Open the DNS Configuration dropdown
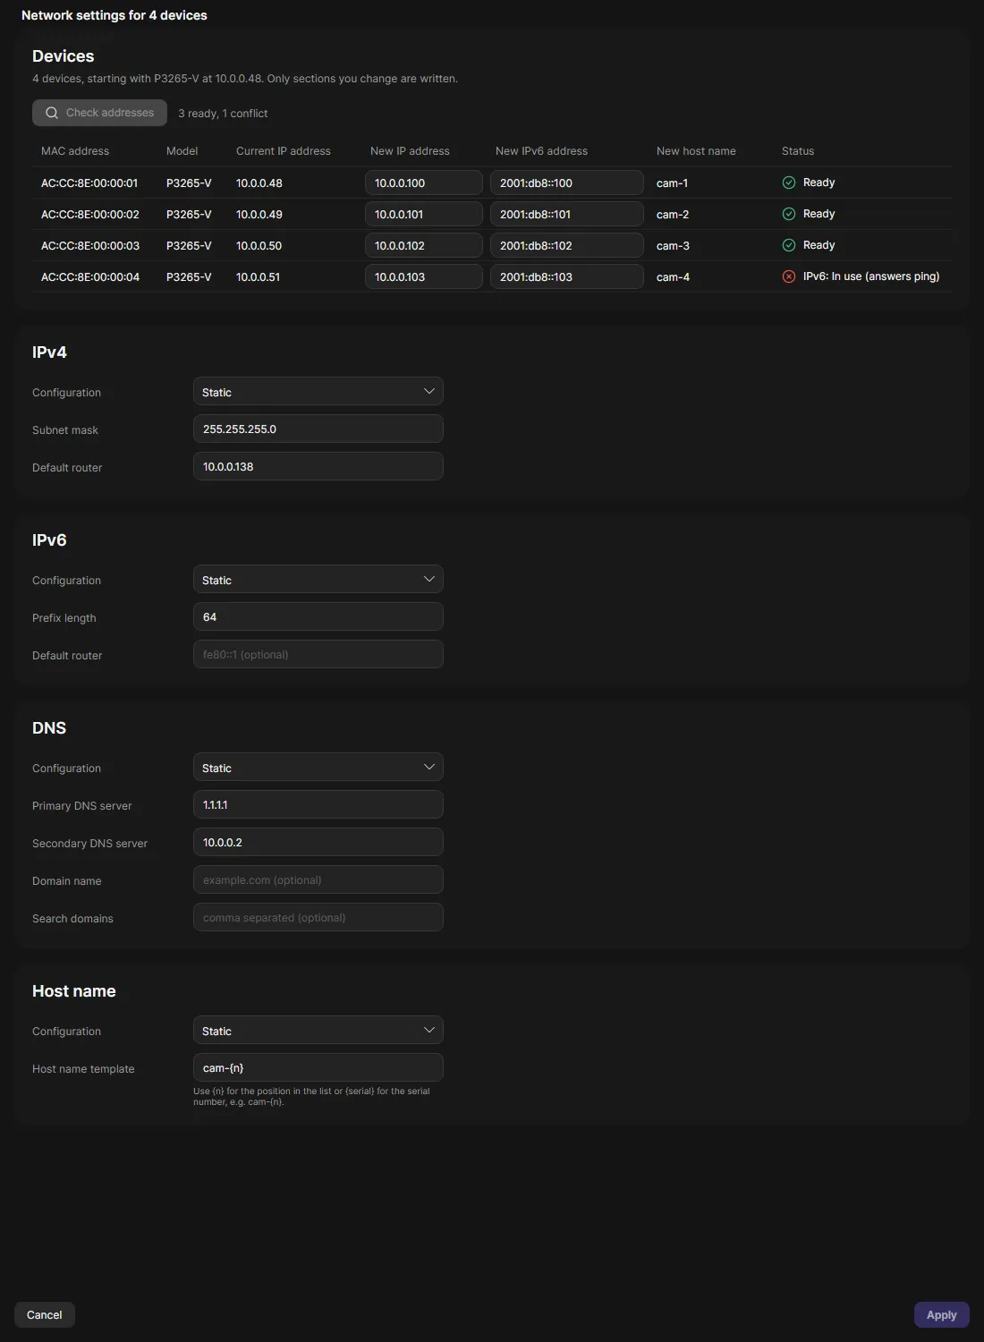The image size is (984, 1342). point(318,767)
